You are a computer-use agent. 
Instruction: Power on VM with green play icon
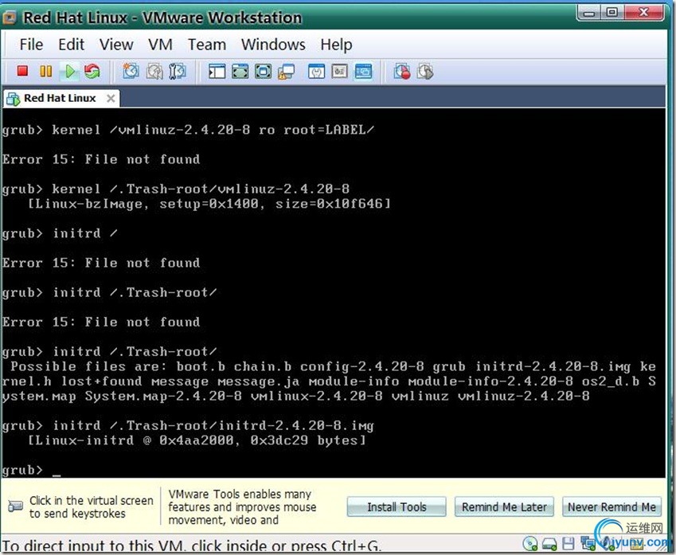tap(69, 71)
